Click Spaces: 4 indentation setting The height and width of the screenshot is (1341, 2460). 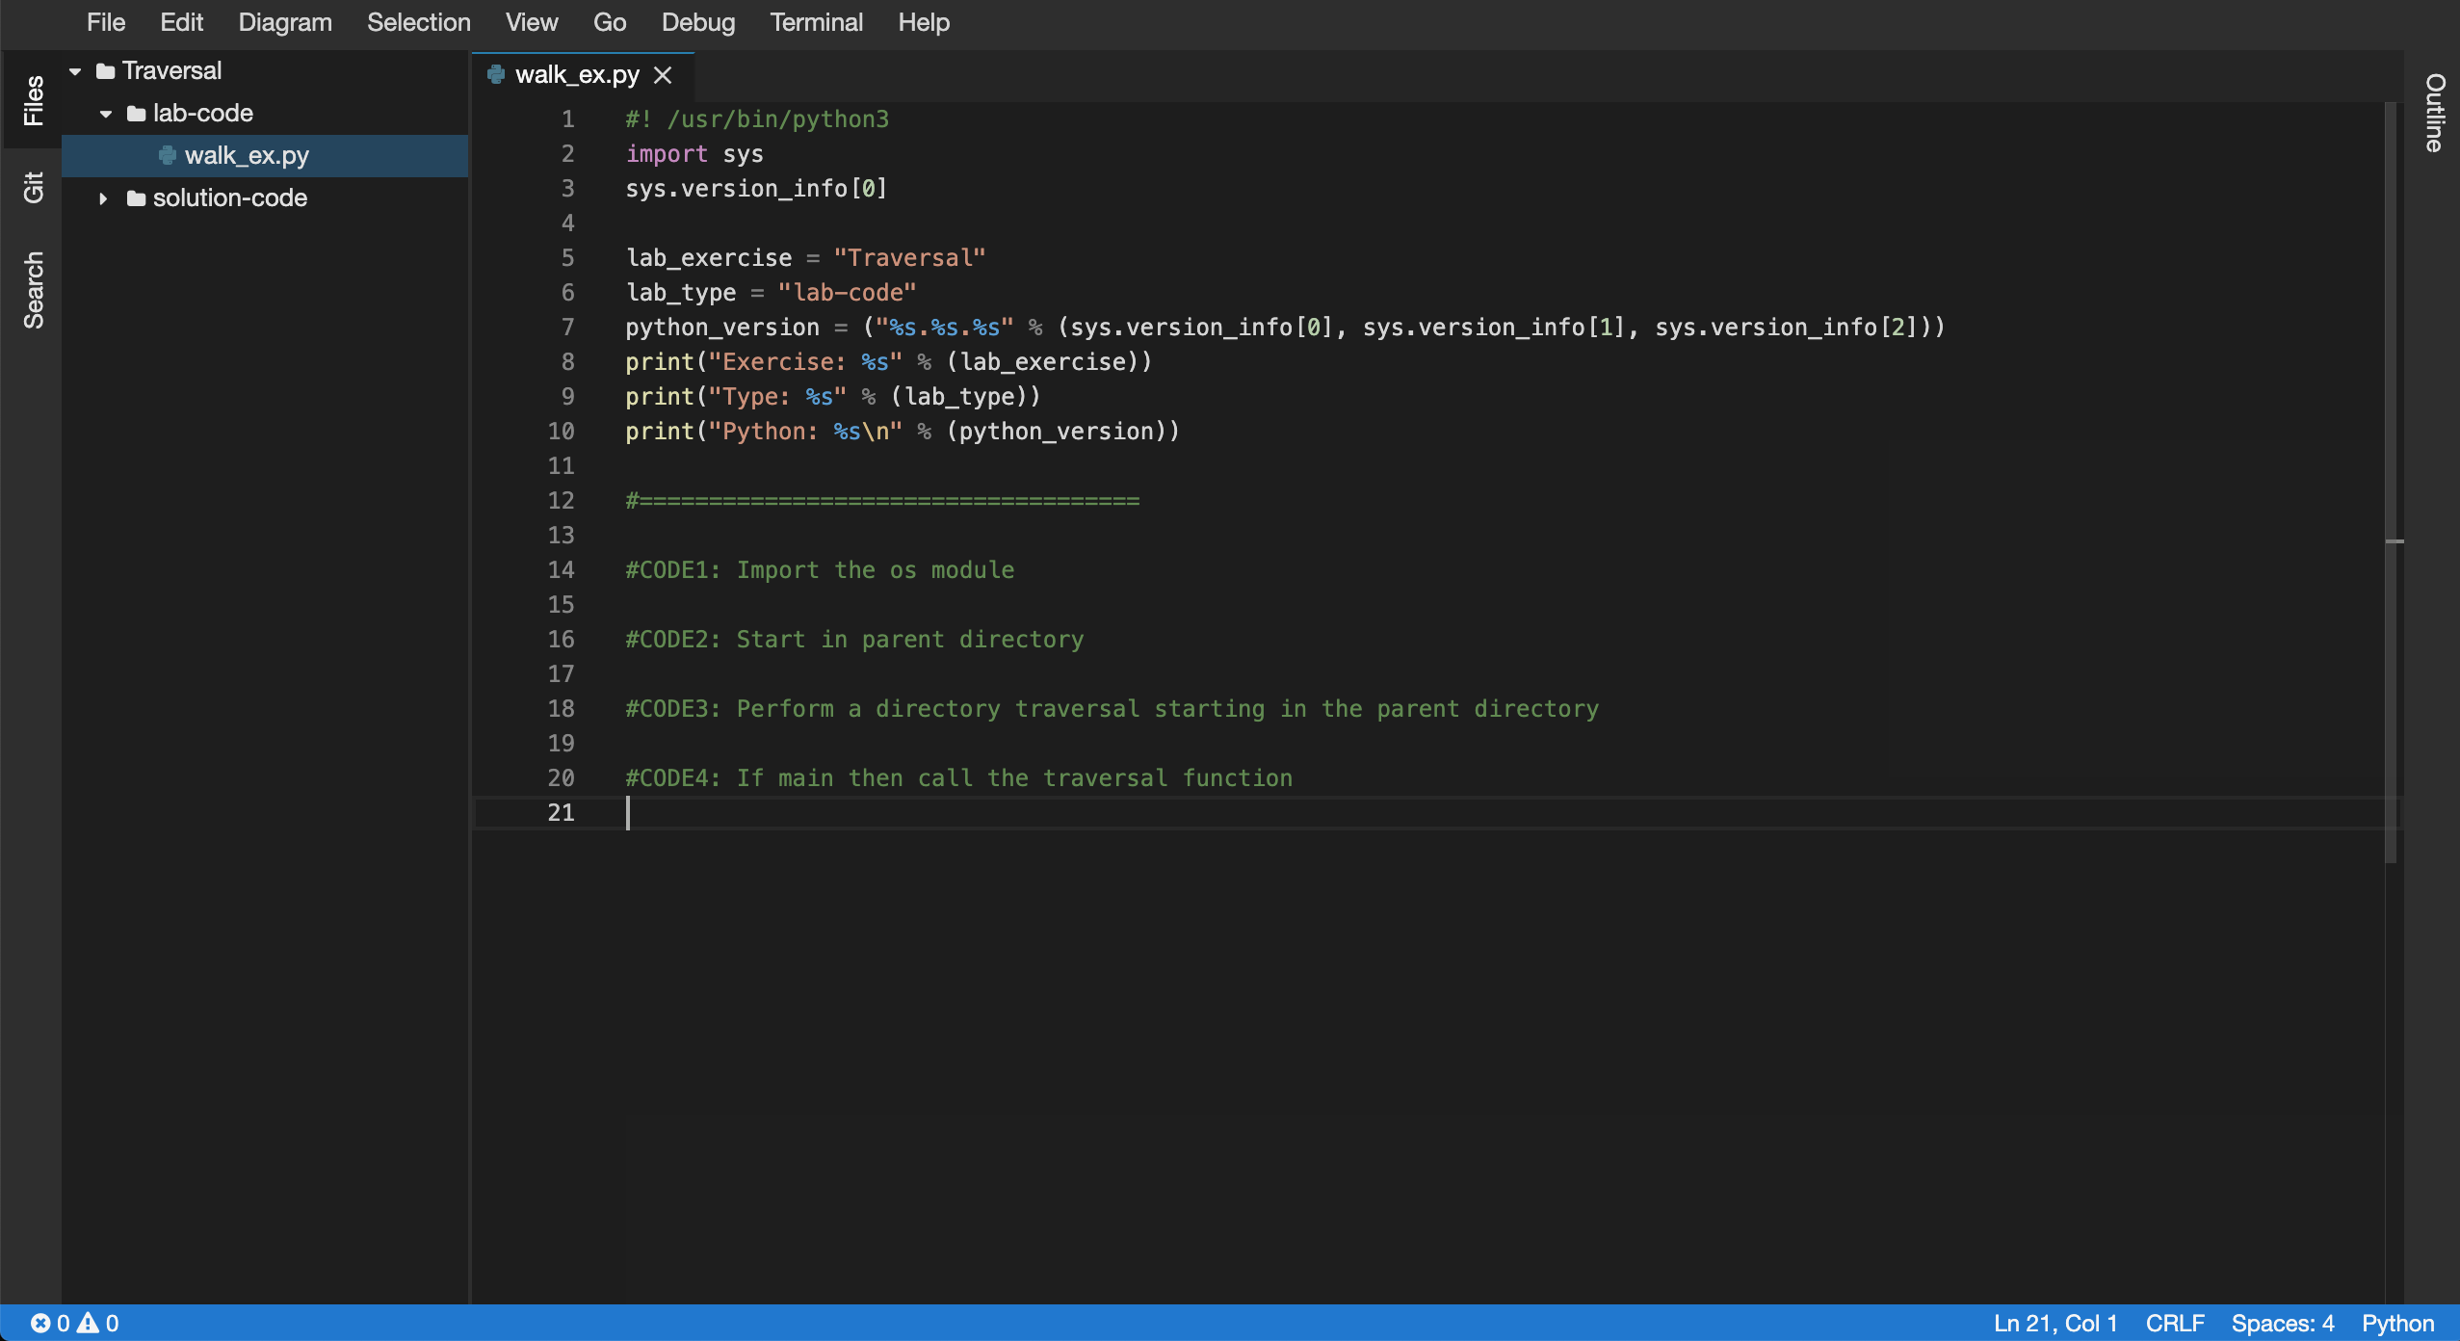(x=2282, y=1323)
